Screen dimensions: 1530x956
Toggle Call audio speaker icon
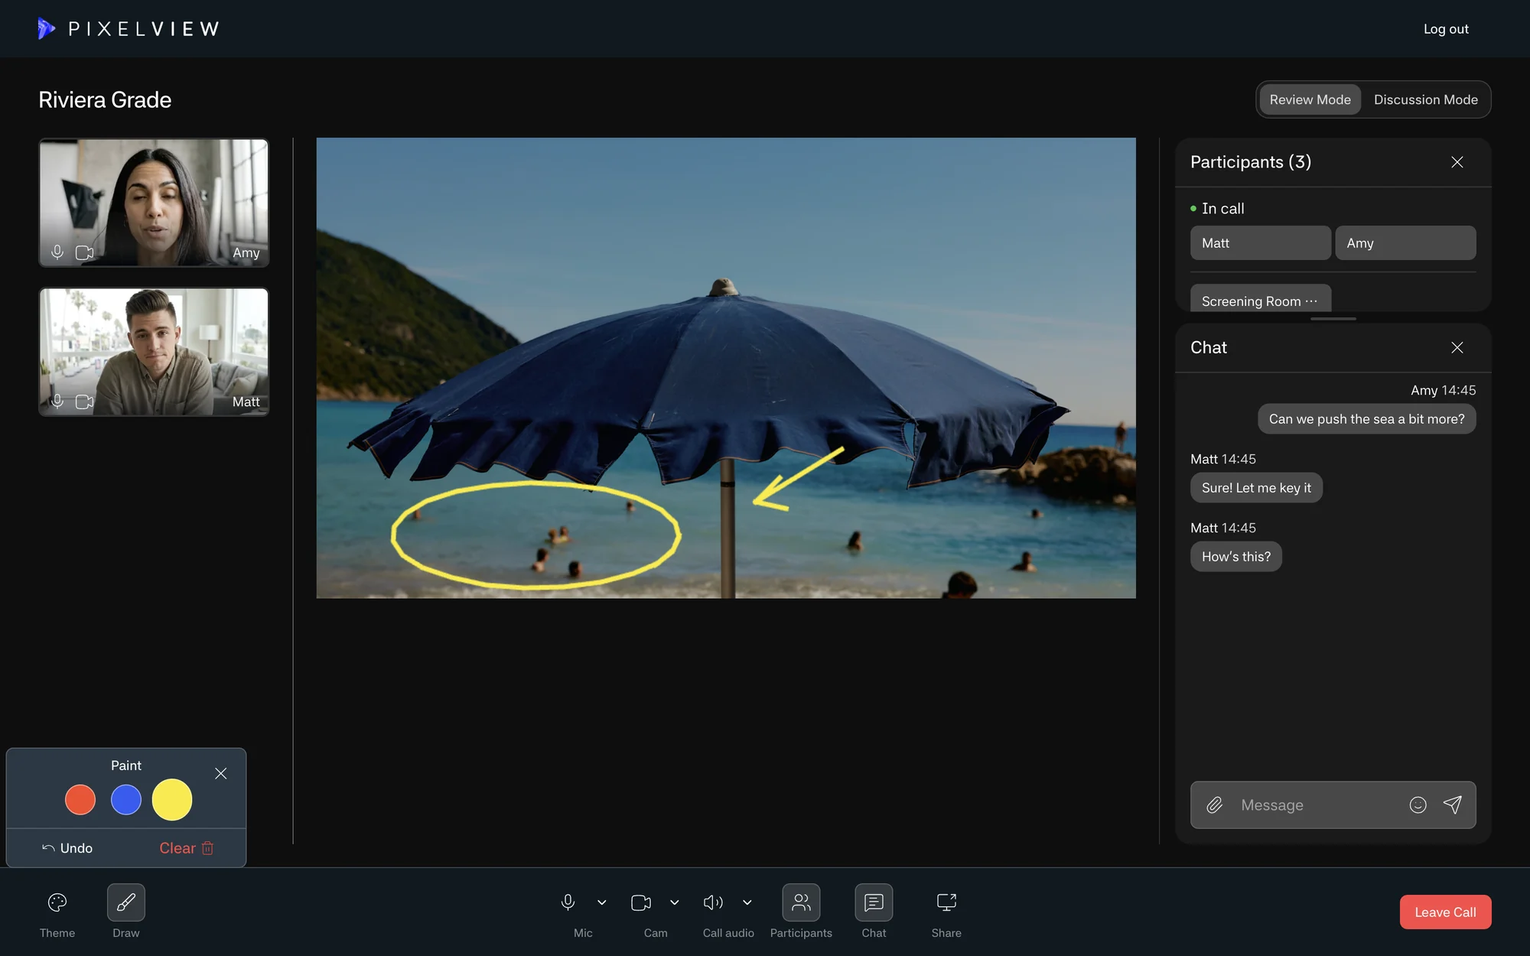click(x=713, y=902)
